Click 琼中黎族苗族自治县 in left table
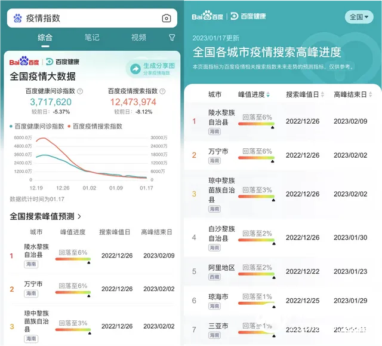This screenshot has height=346, width=382. [36, 321]
